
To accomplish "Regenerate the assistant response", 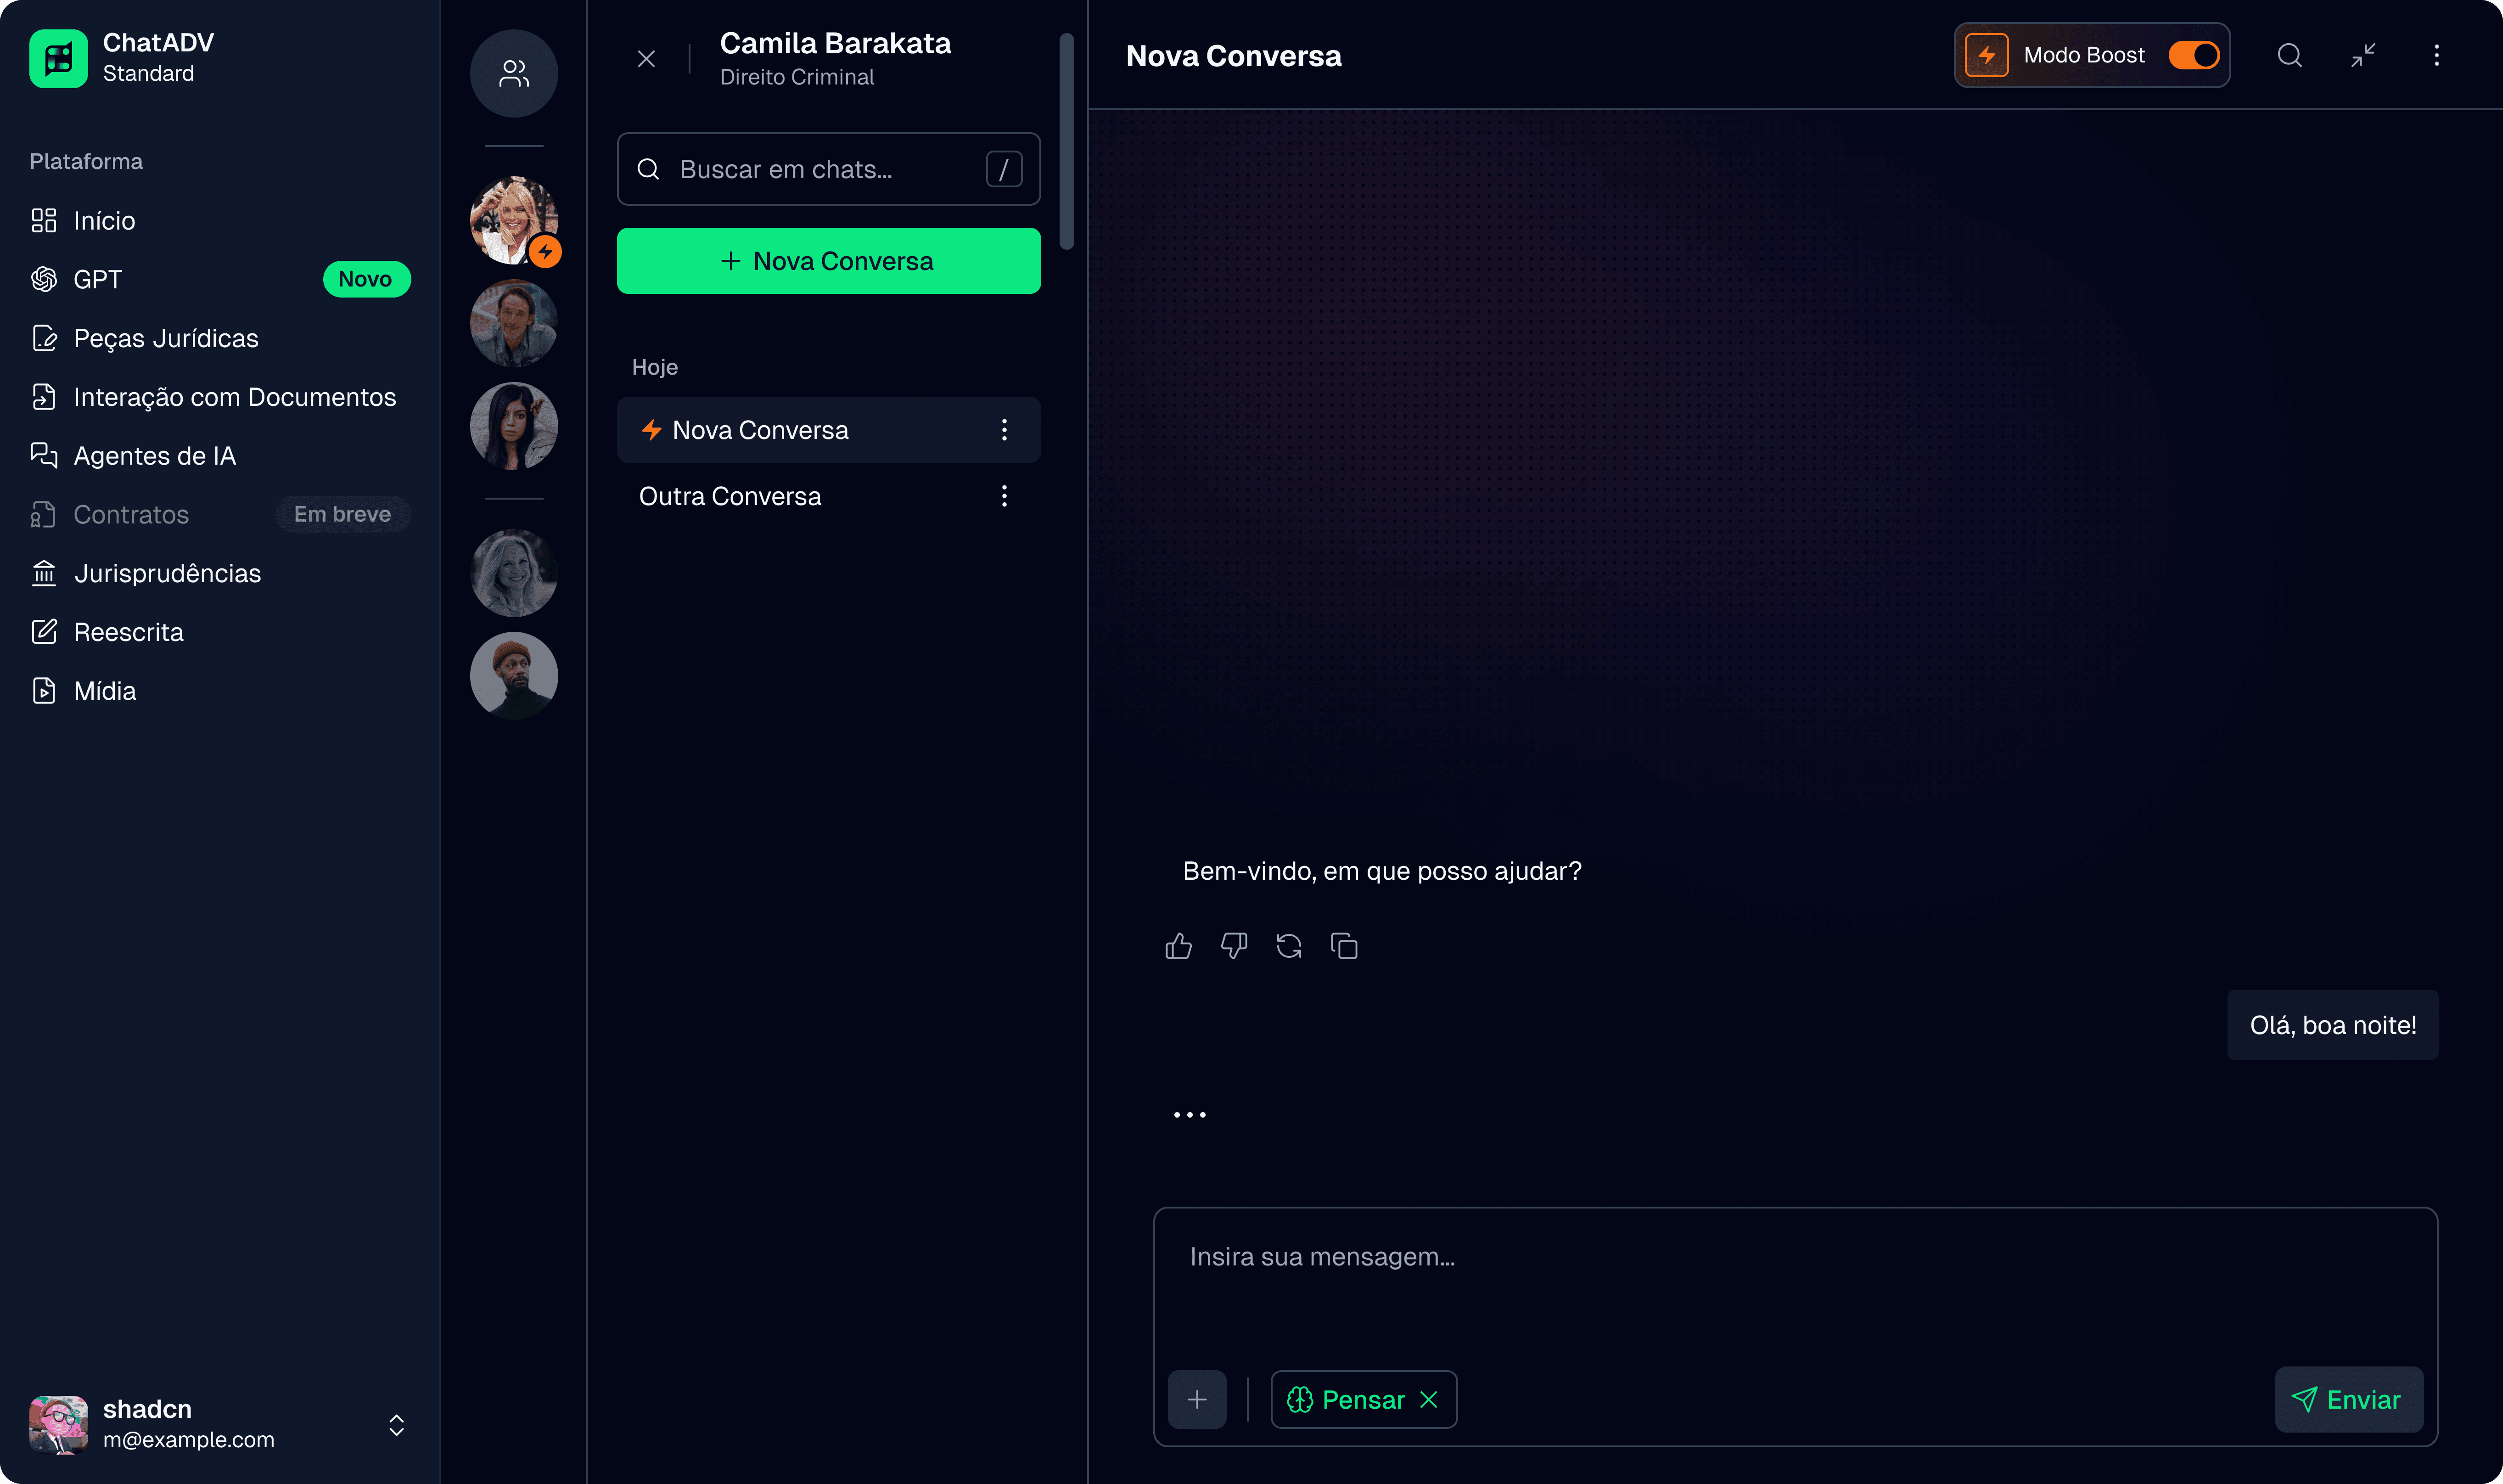I will [1289, 946].
